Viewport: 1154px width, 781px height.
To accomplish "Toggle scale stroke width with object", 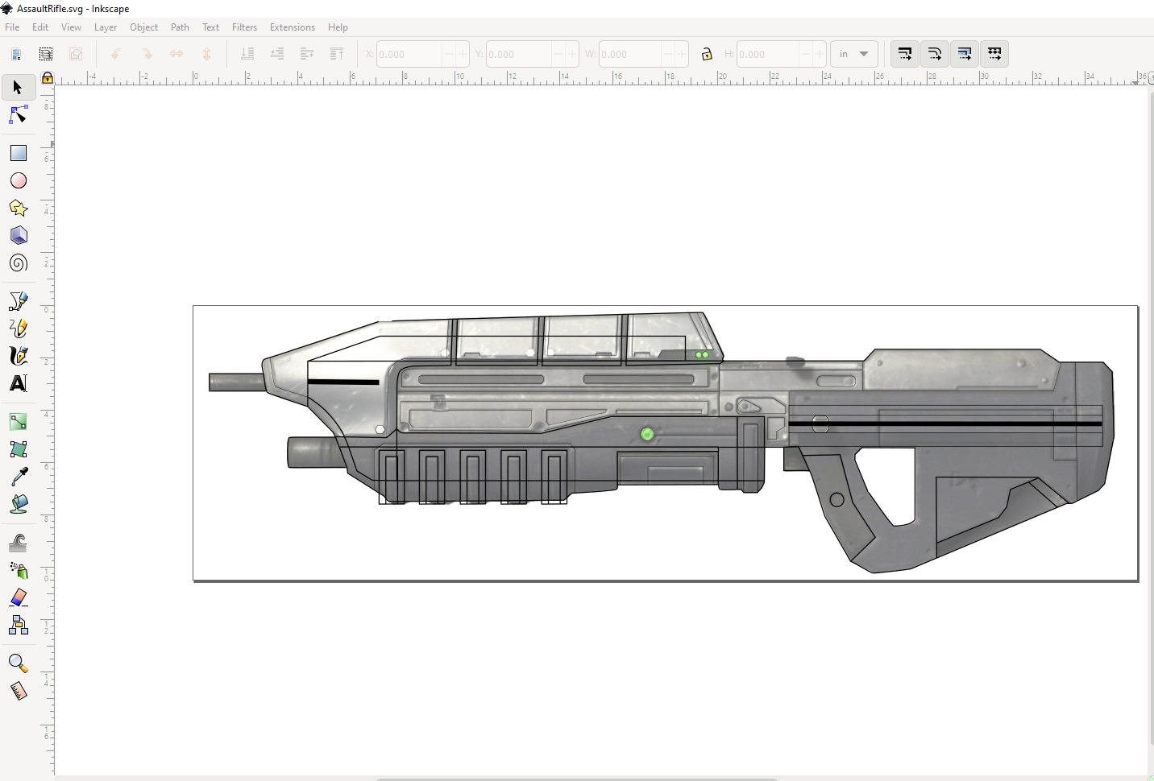I will (x=905, y=54).
